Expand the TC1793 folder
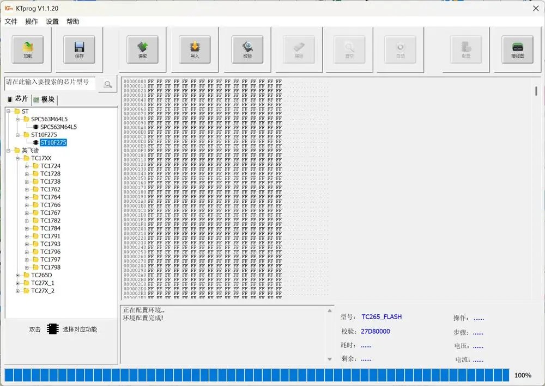Image resolution: width=545 pixels, height=386 pixels. click(x=27, y=244)
